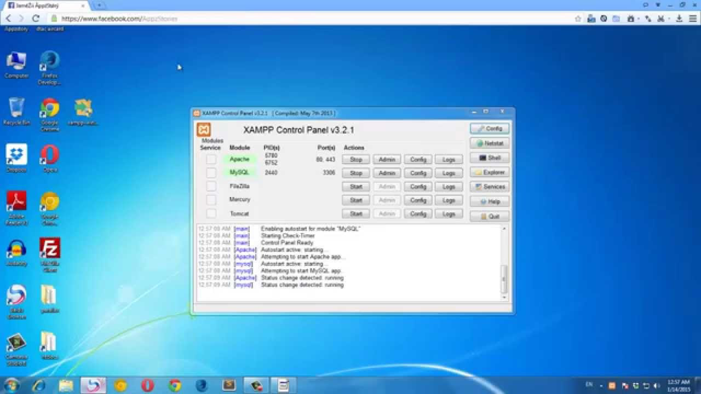Click the Google Chrome icon in the taskbar
Screen dimensions: 701x394
click(175, 385)
